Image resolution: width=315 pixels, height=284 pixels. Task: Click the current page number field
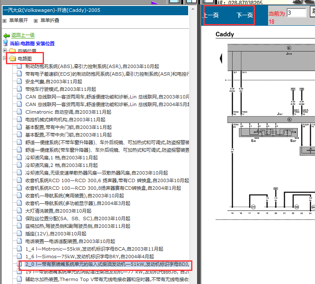tap(296, 13)
